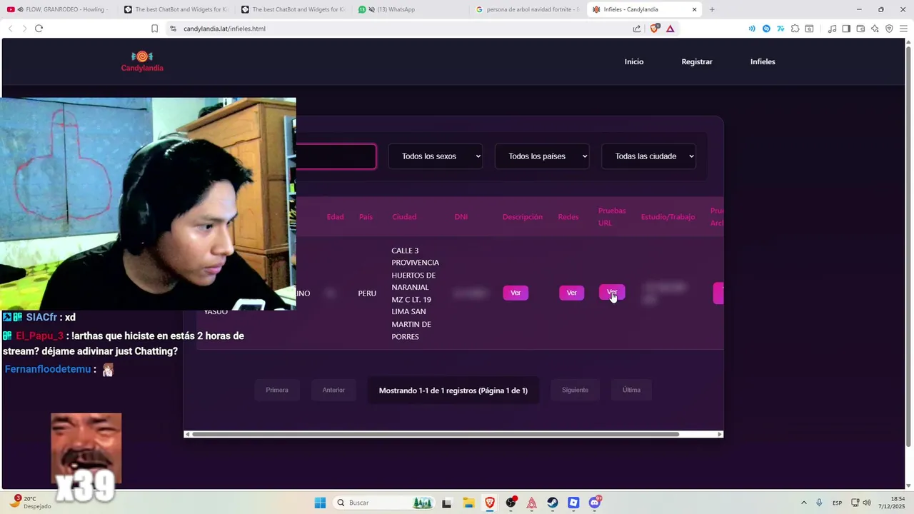The width and height of the screenshot is (914, 514).
Task: Click the Task View taskbar icon
Action: click(x=446, y=503)
